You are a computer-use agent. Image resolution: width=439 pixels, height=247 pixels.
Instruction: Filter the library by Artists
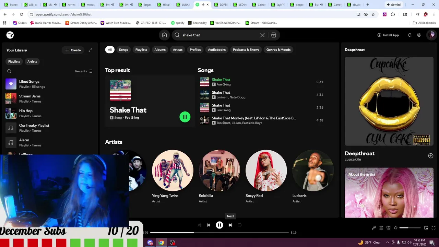tap(32, 61)
